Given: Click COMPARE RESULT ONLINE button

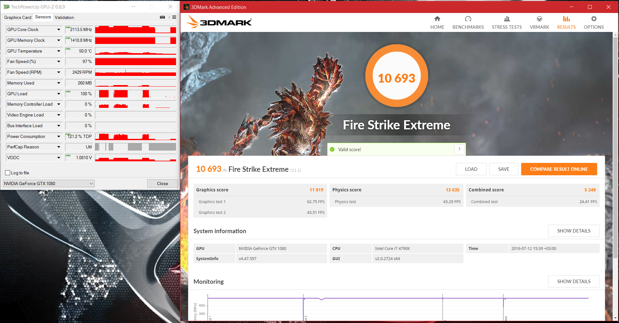Looking at the screenshot, I should click(x=559, y=169).
